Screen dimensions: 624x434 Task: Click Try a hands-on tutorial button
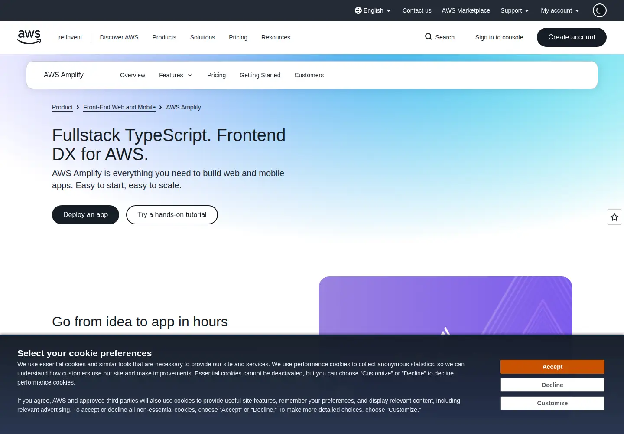pyautogui.click(x=172, y=215)
